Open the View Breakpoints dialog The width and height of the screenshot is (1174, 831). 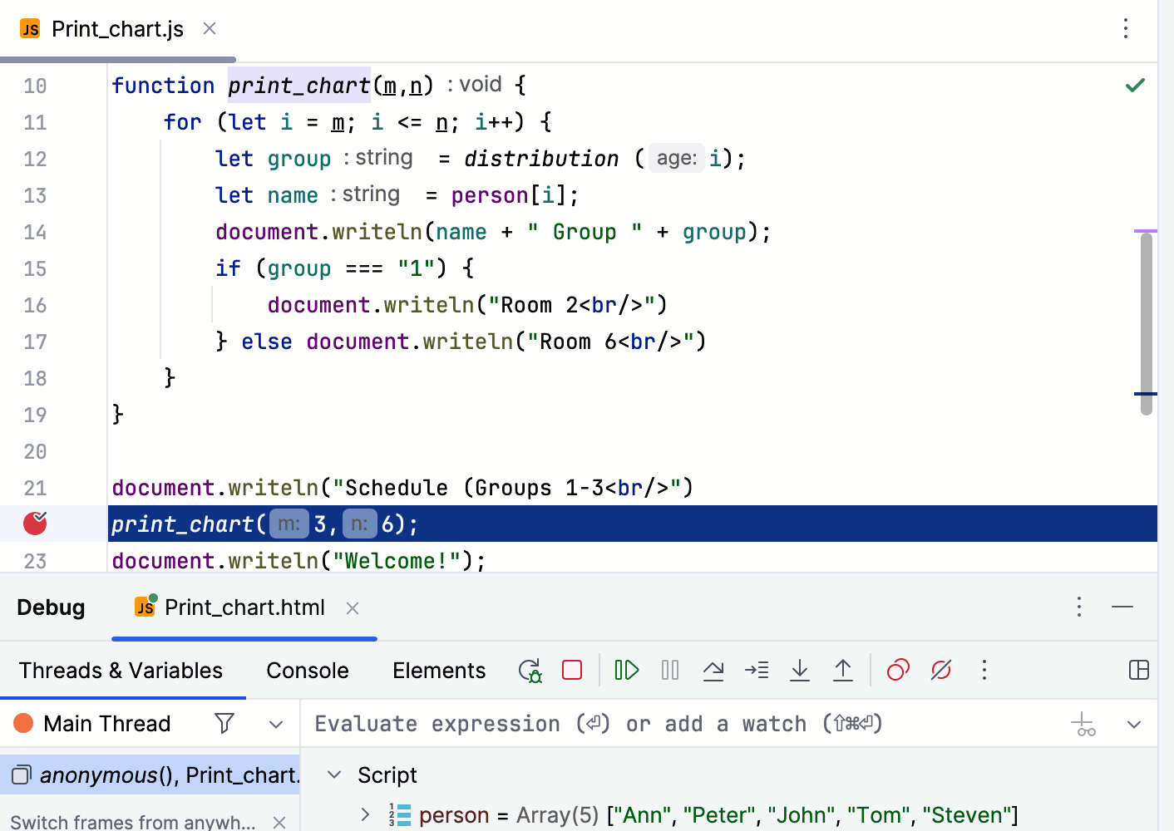pos(897,670)
